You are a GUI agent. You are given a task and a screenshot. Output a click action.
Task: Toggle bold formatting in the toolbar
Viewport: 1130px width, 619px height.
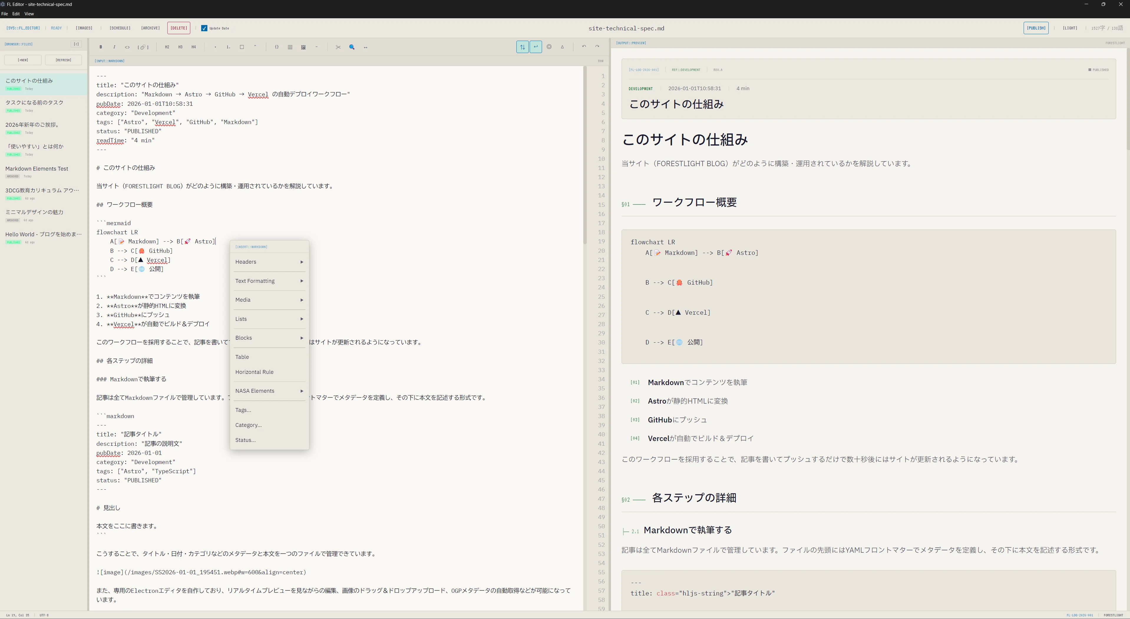tap(101, 47)
